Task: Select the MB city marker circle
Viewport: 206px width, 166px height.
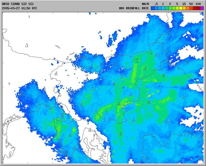Action: click(x=137, y=62)
